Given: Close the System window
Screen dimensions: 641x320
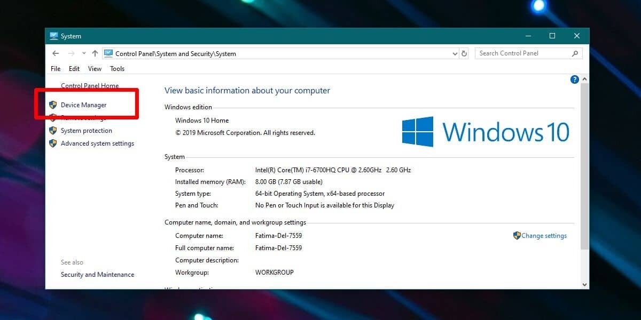Looking at the screenshot, I should click(577, 36).
